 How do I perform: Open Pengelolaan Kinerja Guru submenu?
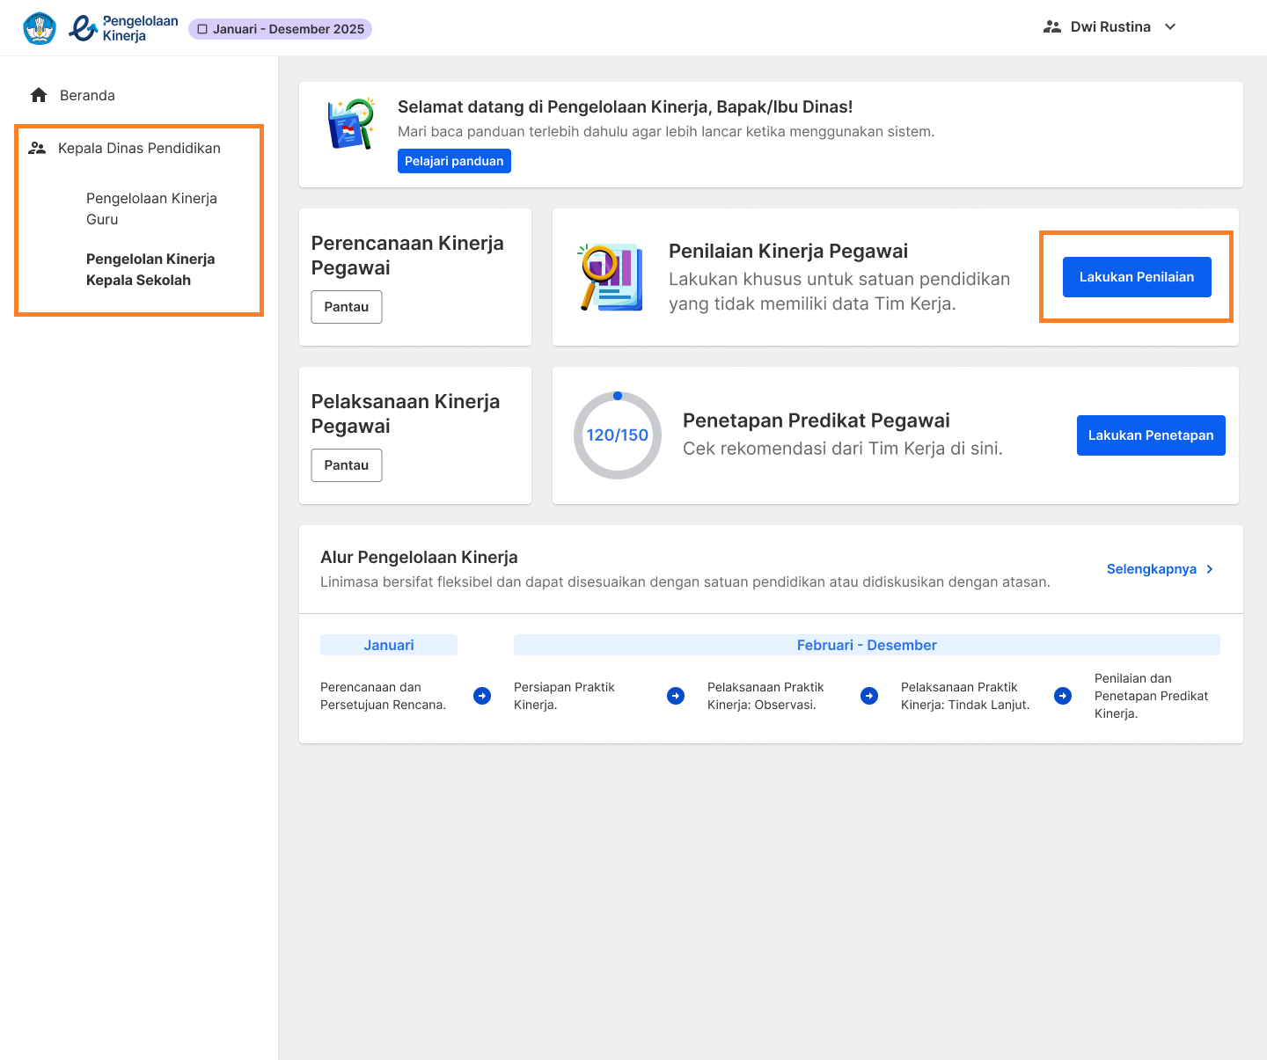click(151, 208)
